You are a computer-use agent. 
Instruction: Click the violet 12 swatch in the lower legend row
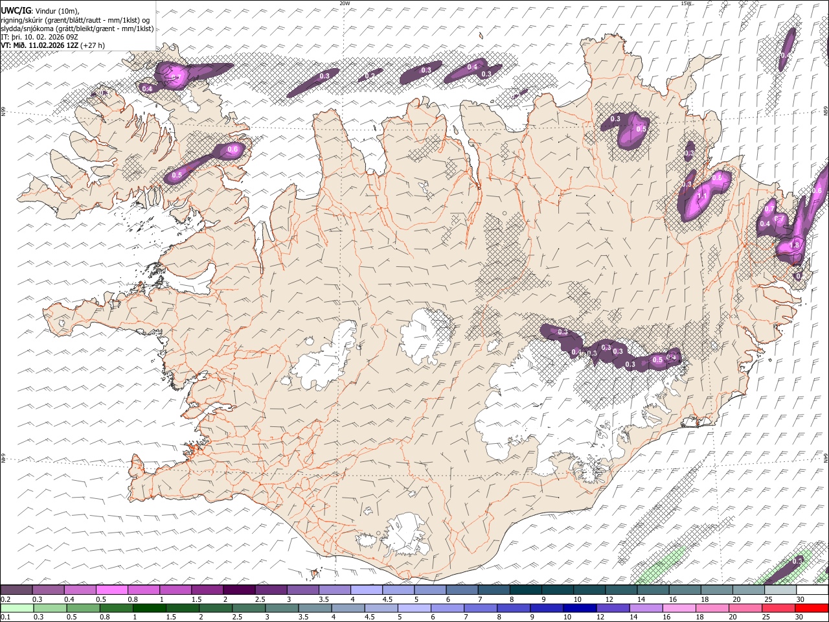(613, 608)
